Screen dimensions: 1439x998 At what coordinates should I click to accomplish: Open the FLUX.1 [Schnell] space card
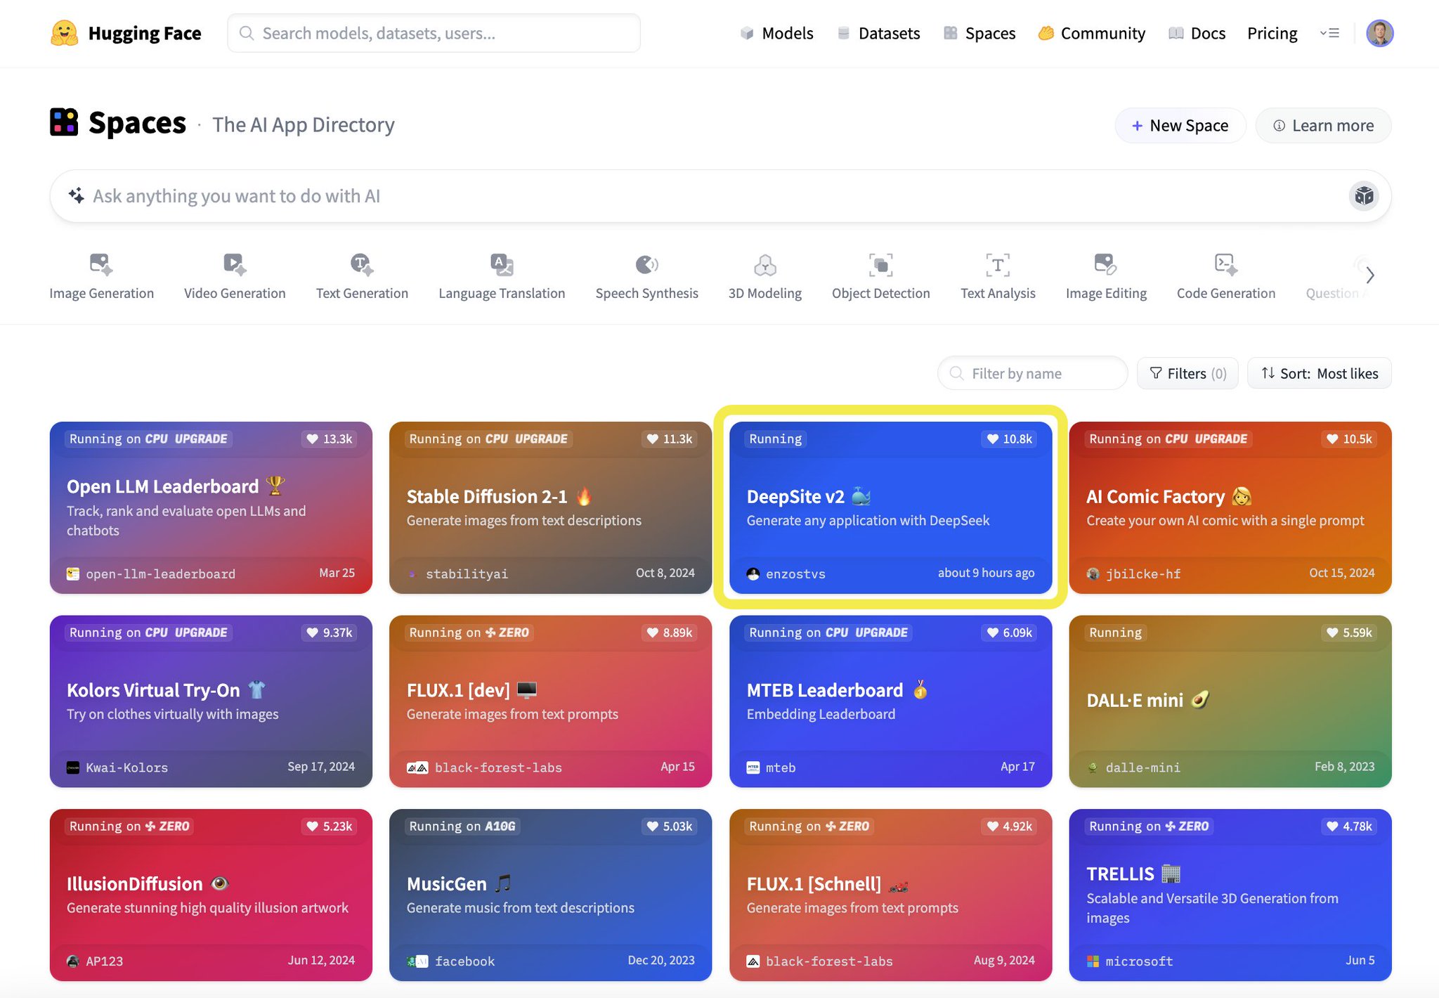point(890,895)
